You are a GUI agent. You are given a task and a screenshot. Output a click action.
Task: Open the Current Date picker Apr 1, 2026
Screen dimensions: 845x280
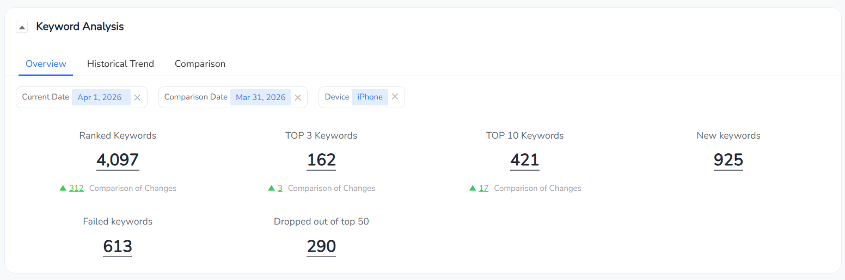click(x=100, y=97)
